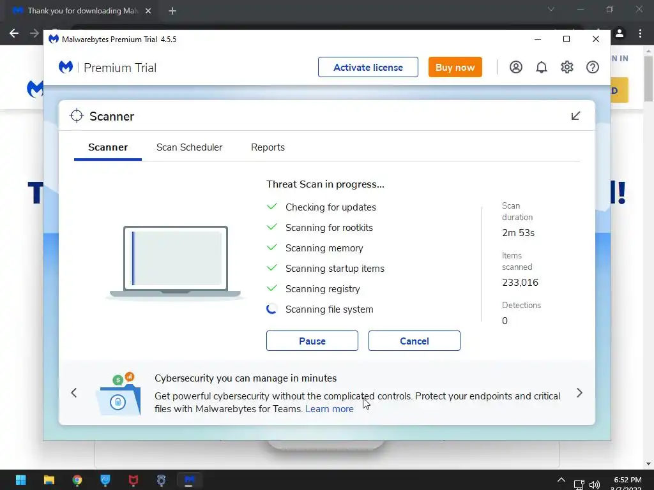Show the previous promo slide

tap(74, 392)
